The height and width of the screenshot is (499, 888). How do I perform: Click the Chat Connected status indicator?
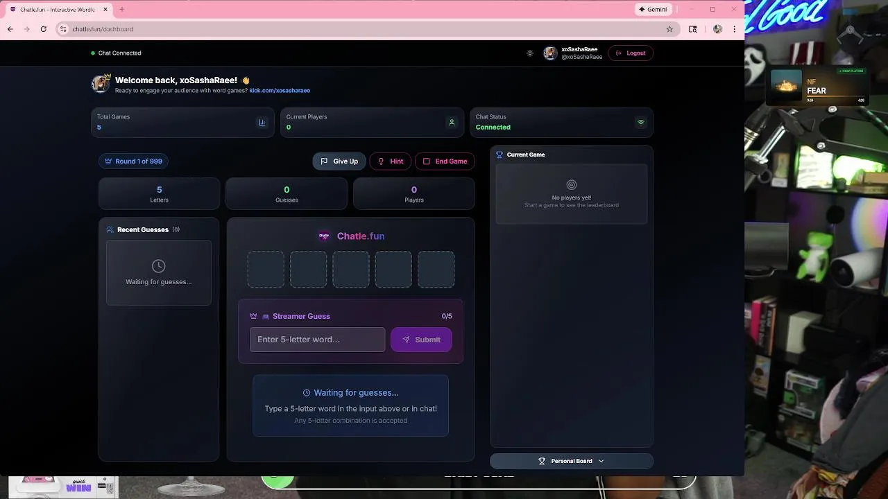pos(116,53)
